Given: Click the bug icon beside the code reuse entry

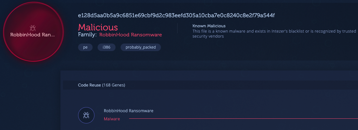Looking at the screenshot, I should 86,115.
